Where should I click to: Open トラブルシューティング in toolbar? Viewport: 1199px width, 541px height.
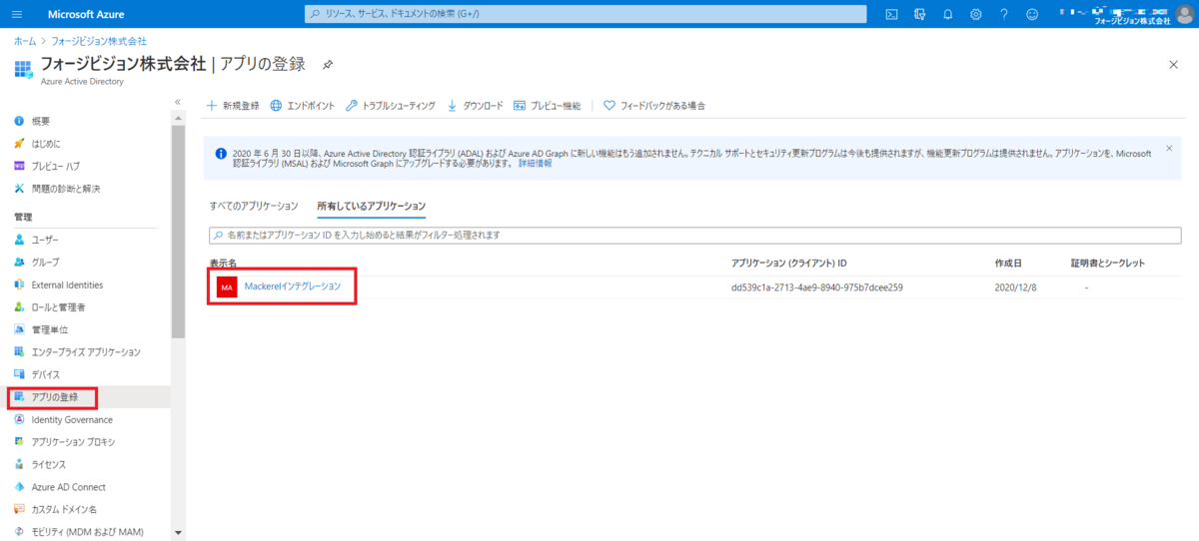click(390, 105)
